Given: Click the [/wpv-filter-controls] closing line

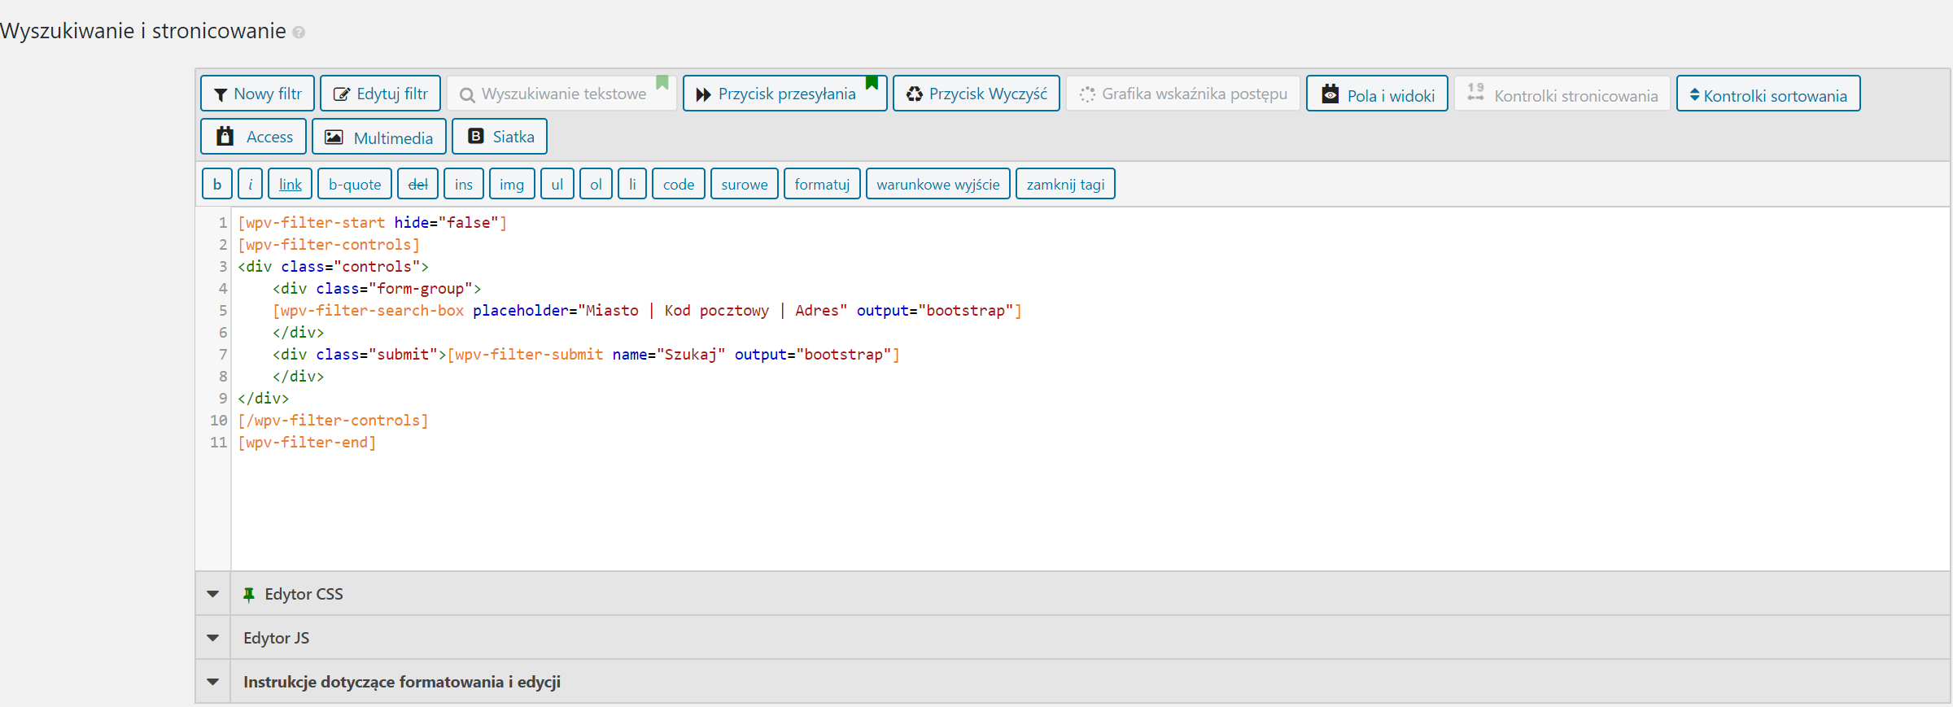Looking at the screenshot, I should point(333,420).
